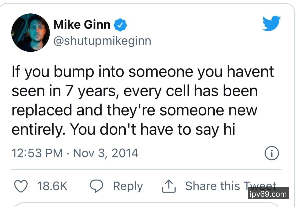The height and width of the screenshot is (207, 297).
Task: Click the blue verified badge
Action: pos(120,25)
